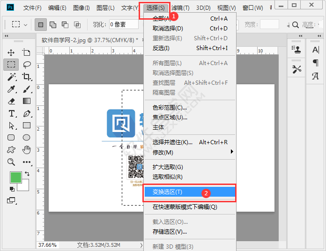
Task: Choose 焦点区域(U)... menu entry
Action: pos(190,118)
